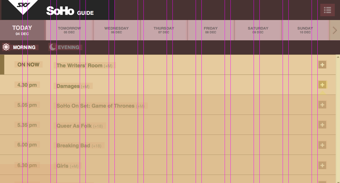Switch to Wednesday 06 Dec tab

(x=117, y=30)
